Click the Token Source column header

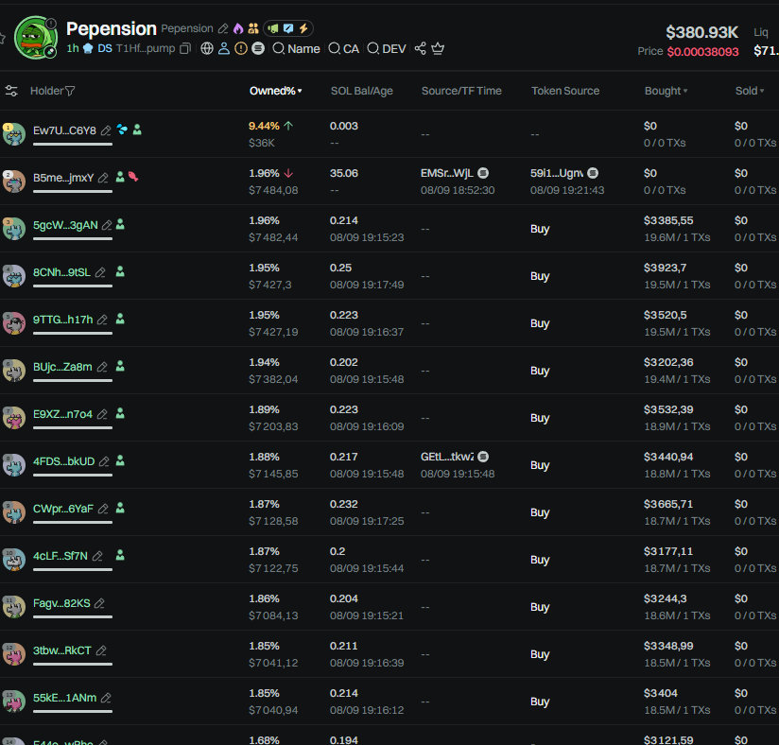pyautogui.click(x=565, y=91)
